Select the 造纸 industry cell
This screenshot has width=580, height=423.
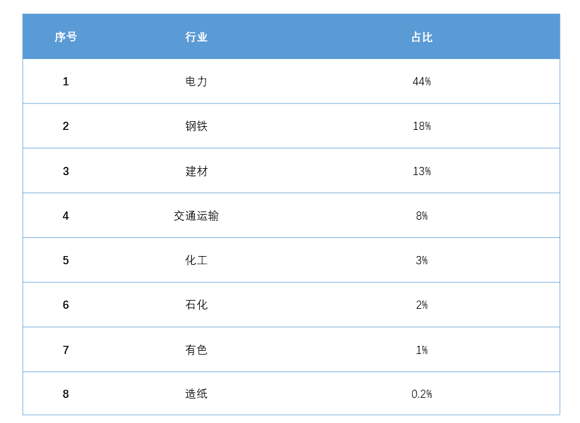[196, 394]
